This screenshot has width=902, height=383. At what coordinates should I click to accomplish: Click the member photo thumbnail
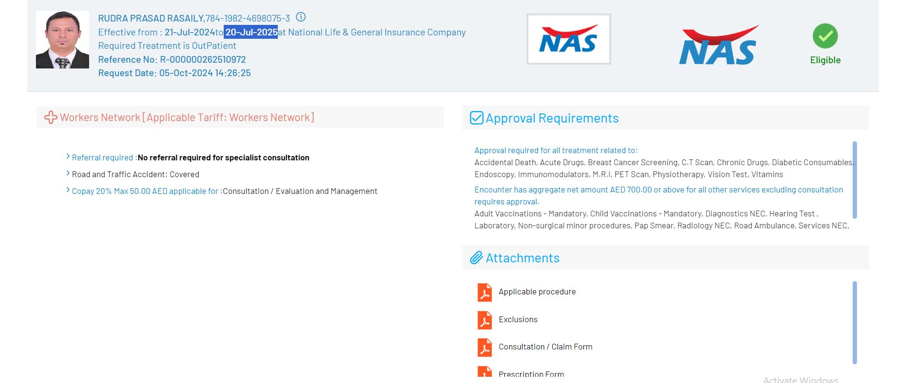click(62, 40)
